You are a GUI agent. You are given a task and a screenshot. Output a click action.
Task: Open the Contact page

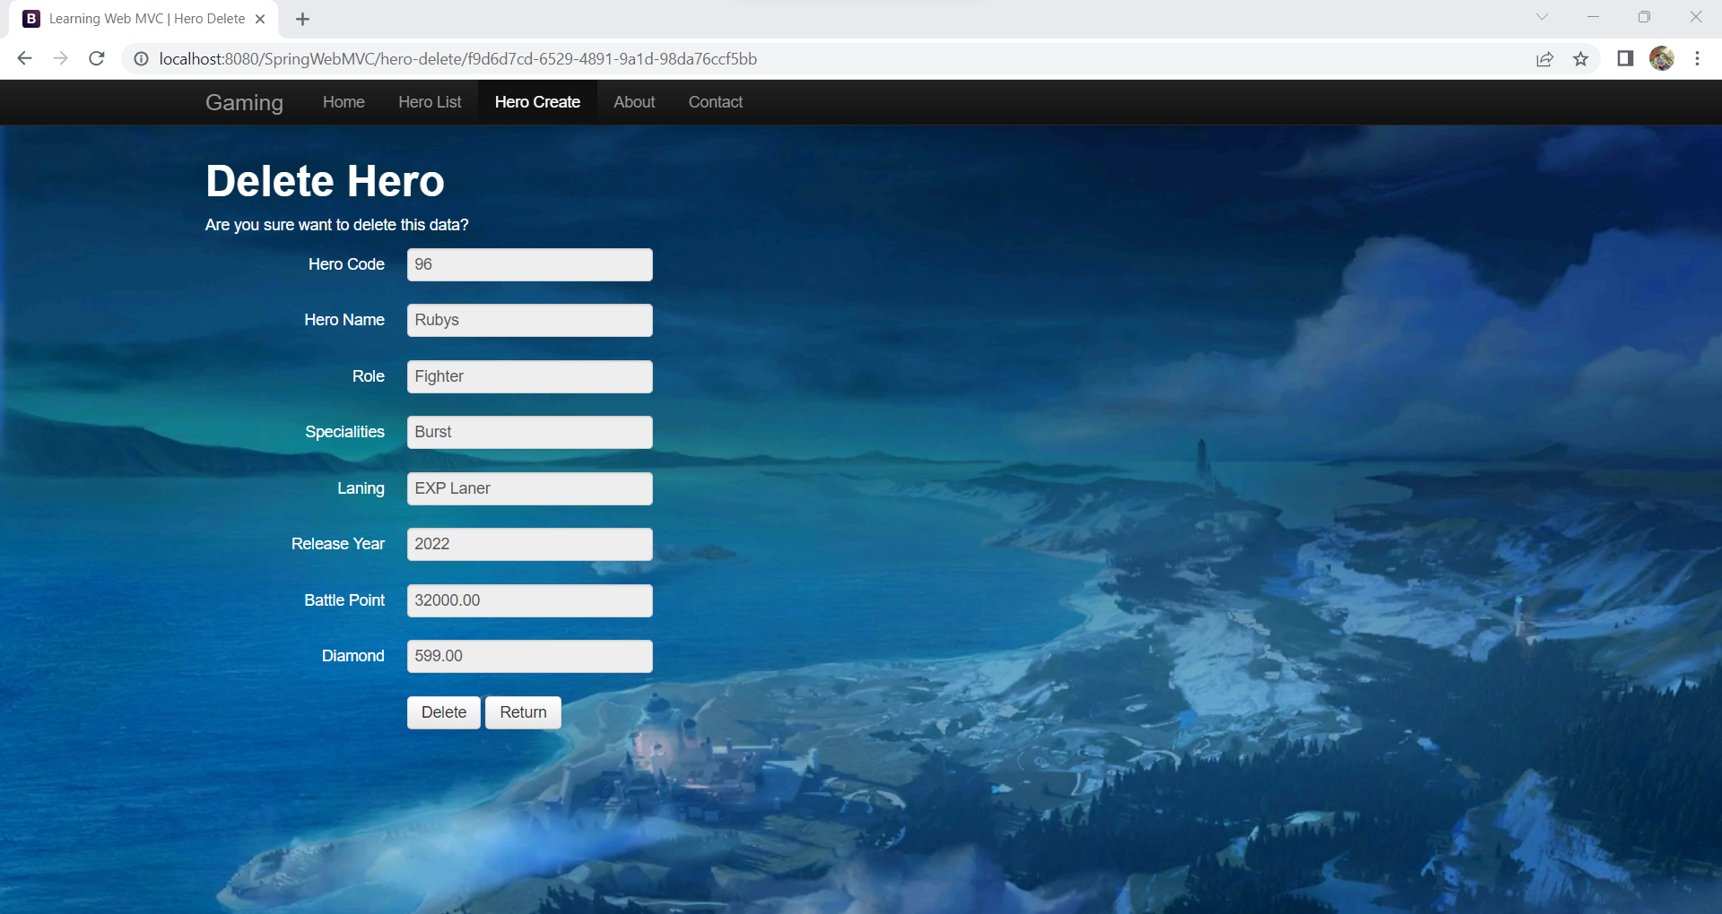[x=716, y=102]
